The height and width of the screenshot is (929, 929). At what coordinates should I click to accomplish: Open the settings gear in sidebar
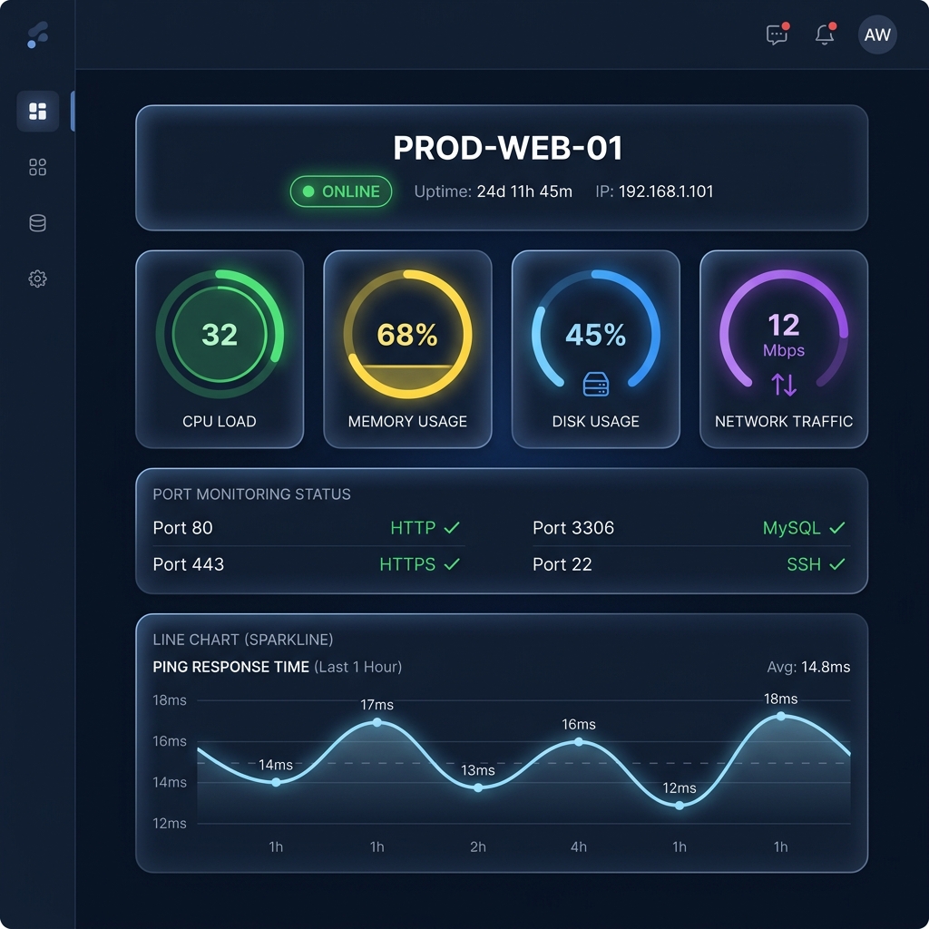[37, 279]
